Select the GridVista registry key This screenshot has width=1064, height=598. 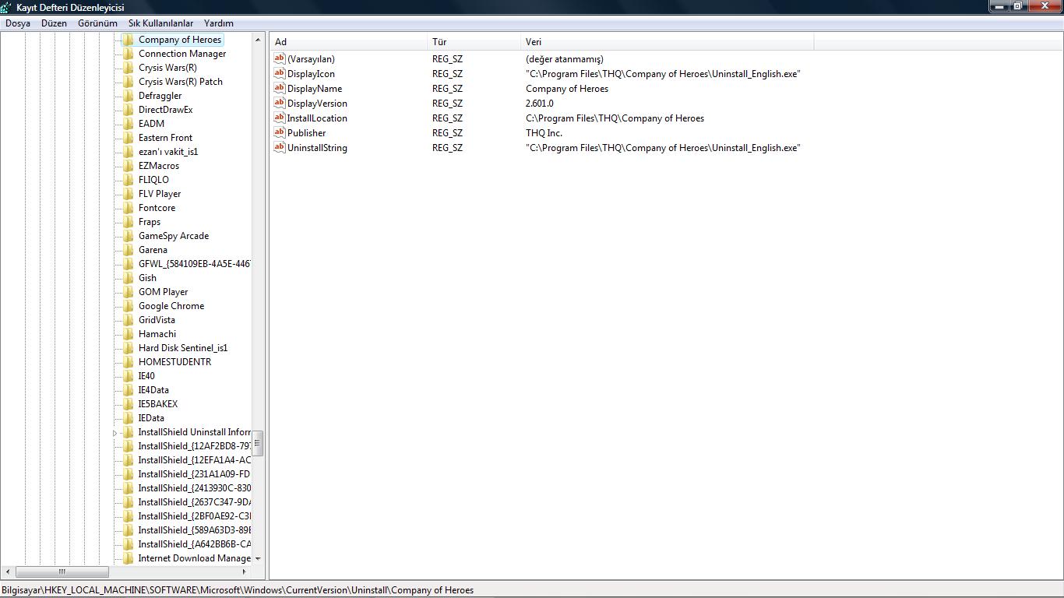coord(157,320)
